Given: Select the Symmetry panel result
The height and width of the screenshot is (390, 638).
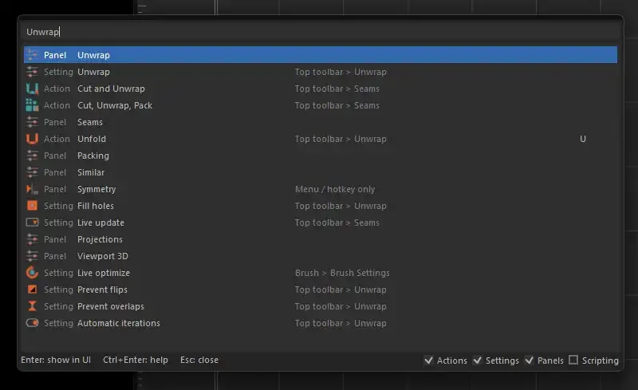Looking at the screenshot, I should pos(321,189).
